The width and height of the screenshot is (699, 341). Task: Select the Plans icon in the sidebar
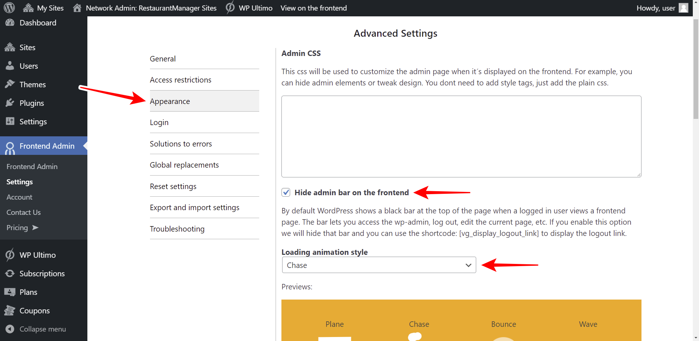click(x=10, y=292)
